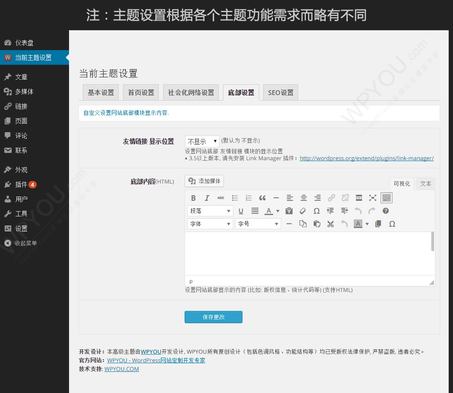Insert a blockquote

tap(262, 198)
